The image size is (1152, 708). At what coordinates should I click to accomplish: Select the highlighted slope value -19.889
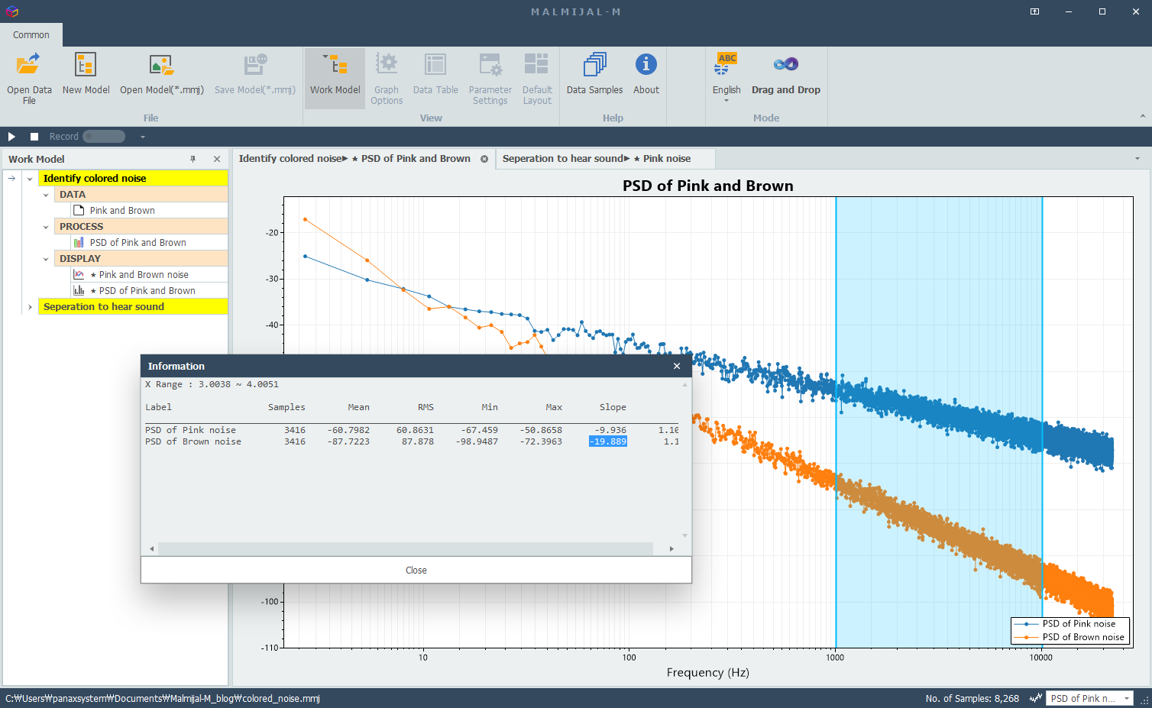click(x=608, y=441)
